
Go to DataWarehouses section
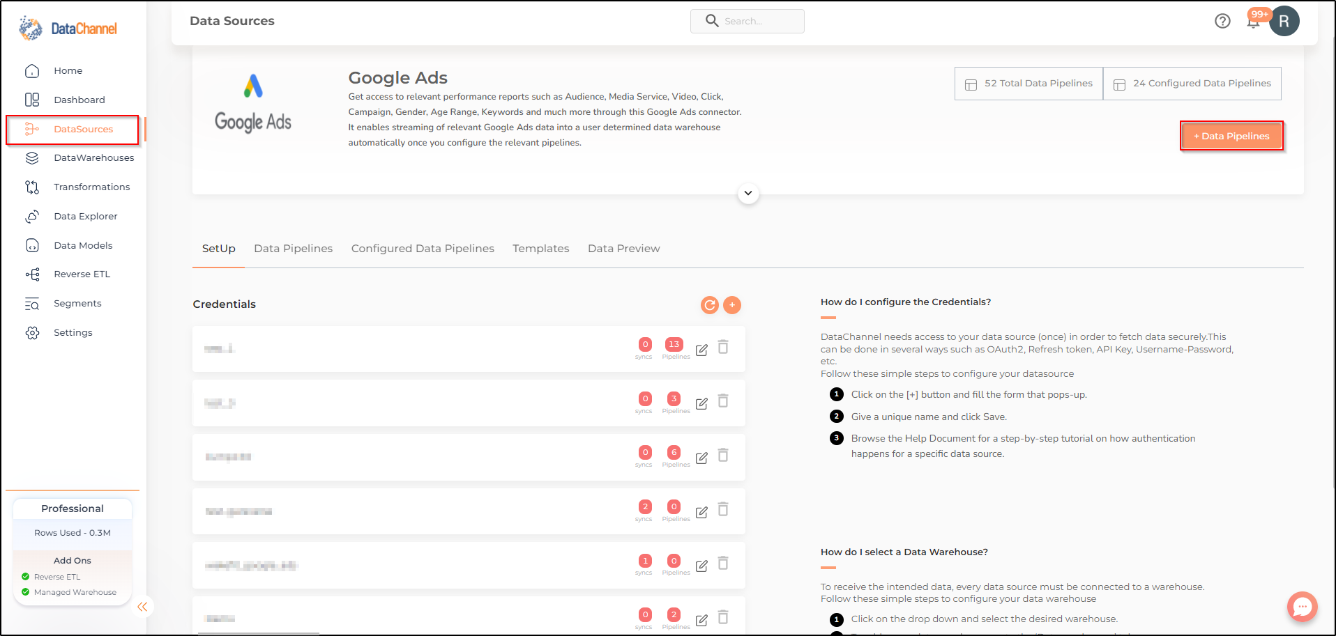[93, 158]
